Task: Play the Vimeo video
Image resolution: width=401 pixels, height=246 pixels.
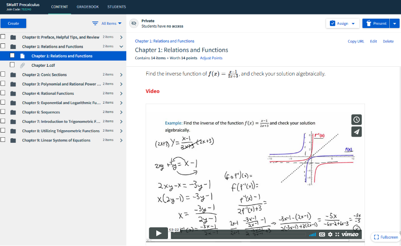Action: [158, 233]
